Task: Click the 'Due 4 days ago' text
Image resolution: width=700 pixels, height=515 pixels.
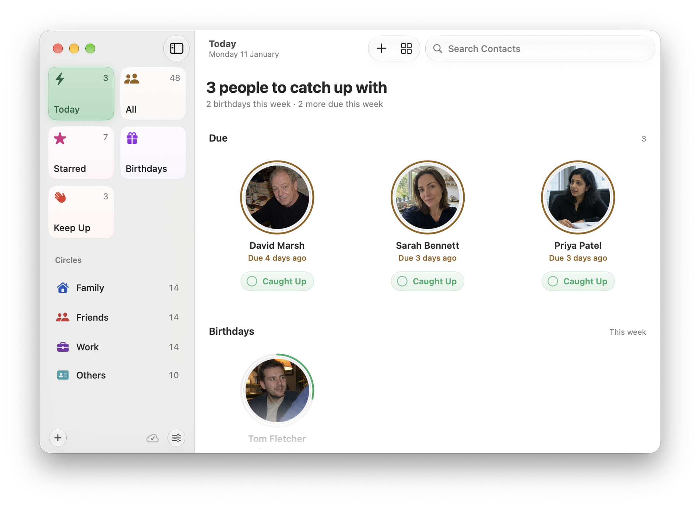Action: coord(277,258)
